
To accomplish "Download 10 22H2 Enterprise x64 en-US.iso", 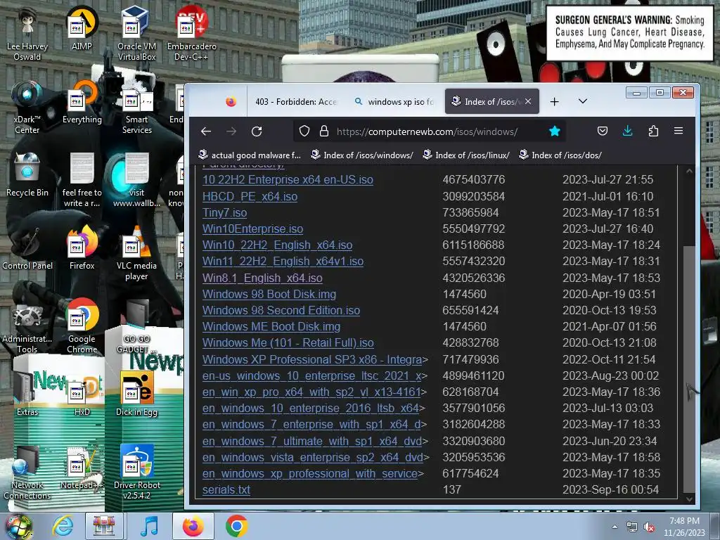I will point(288,179).
